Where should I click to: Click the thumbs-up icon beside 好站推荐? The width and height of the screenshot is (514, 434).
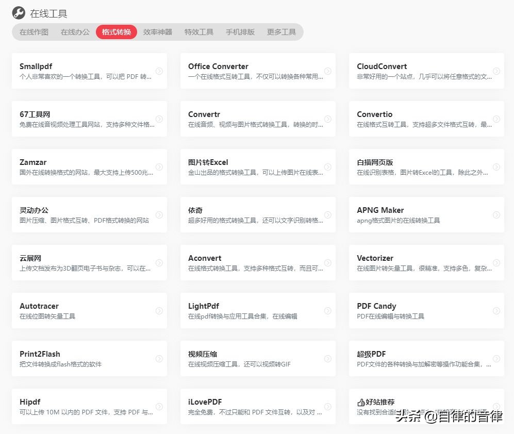click(361, 402)
